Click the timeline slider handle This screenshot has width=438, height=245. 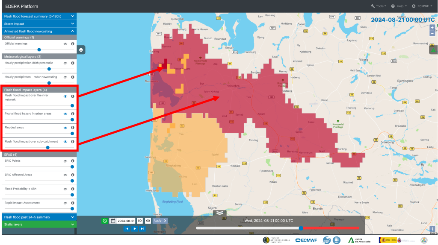coord(301,228)
